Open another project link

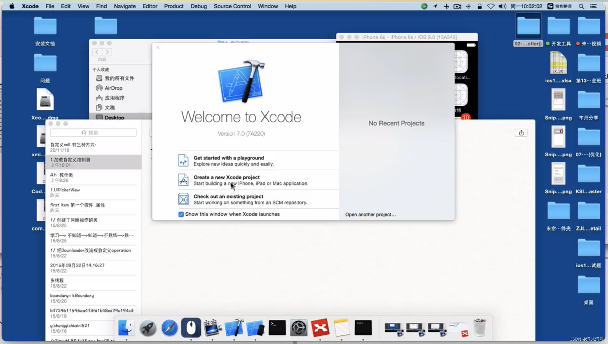pyautogui.click(x=370, y=215)
